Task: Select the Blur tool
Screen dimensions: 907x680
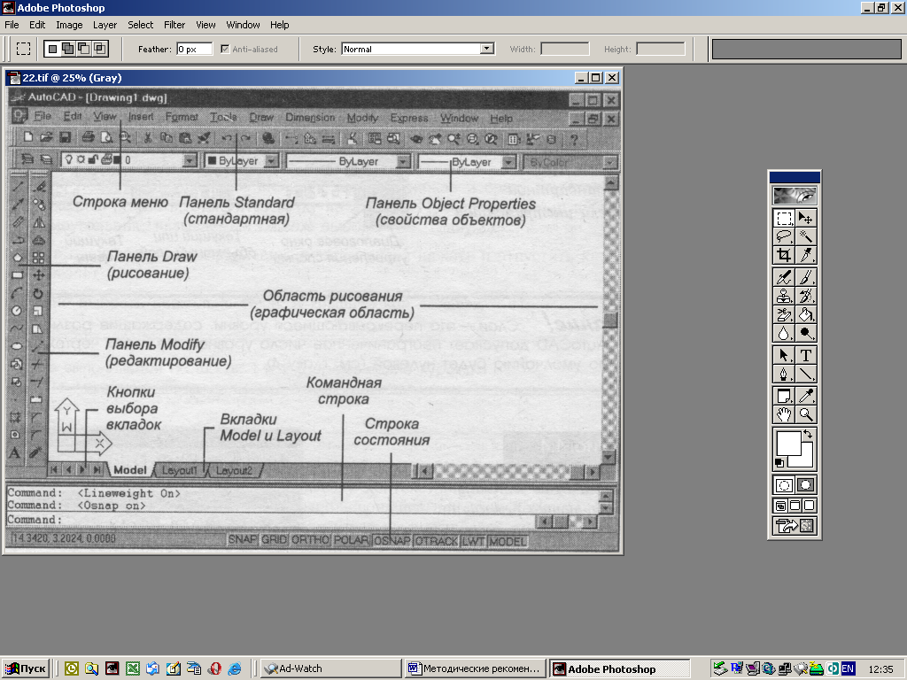Action: pyautogui.click(x=784, y=333)
